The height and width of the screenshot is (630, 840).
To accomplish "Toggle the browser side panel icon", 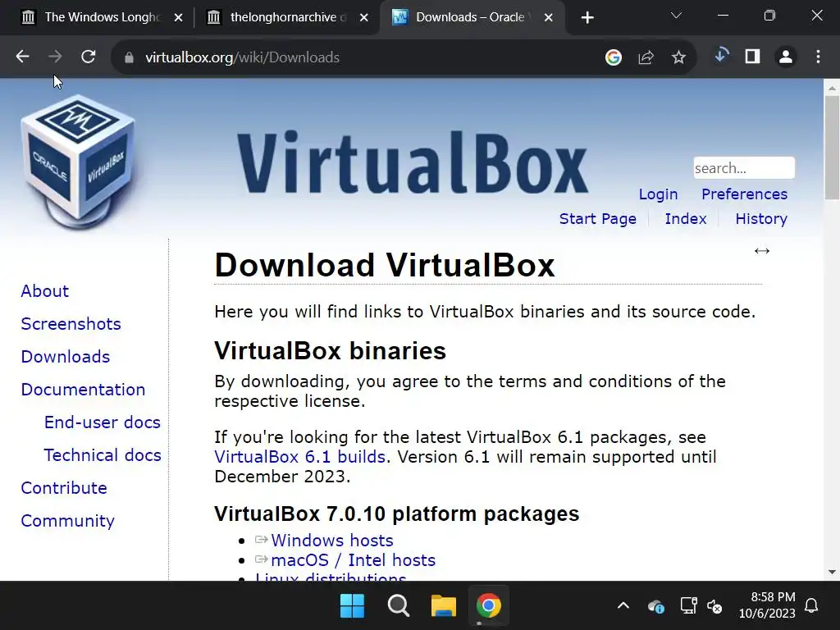I will pos(753,57).
